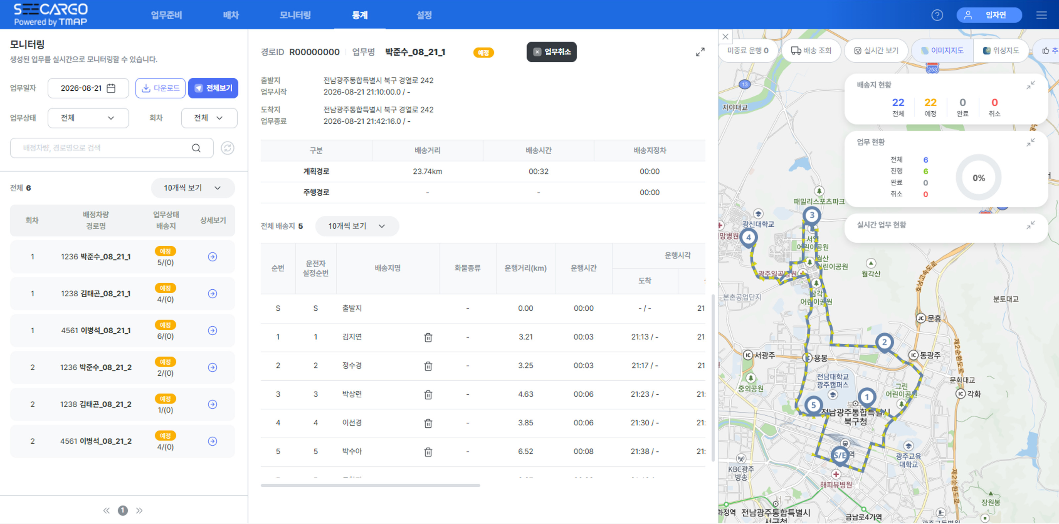Click map marker number 4
Image resolution: width=1059 pixels, height=524 pixels.
pyautogui.click(x=749, y=237)
